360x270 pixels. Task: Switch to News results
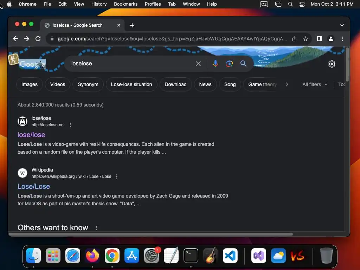click(205, 84)
